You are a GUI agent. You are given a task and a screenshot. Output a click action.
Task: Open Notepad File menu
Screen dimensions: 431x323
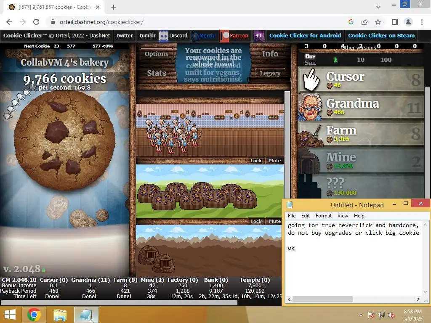292,216
